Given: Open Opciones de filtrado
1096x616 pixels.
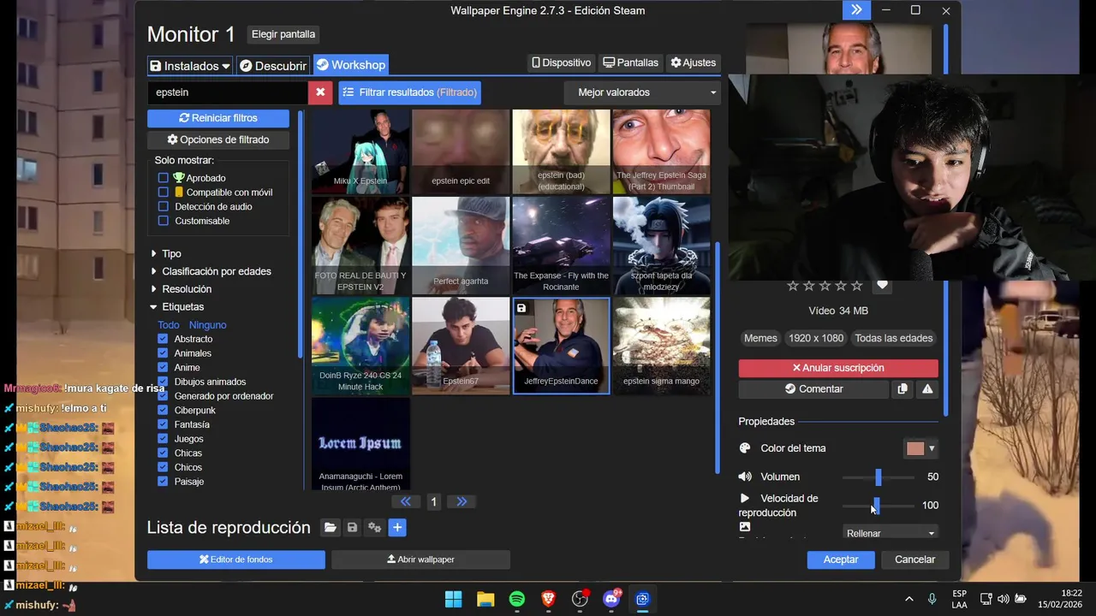Looking at the screenshot, I should 218,139.
